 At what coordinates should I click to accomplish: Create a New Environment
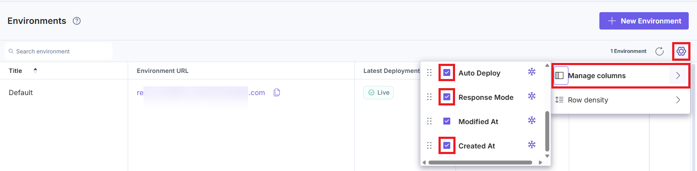(x=644, y=21)
